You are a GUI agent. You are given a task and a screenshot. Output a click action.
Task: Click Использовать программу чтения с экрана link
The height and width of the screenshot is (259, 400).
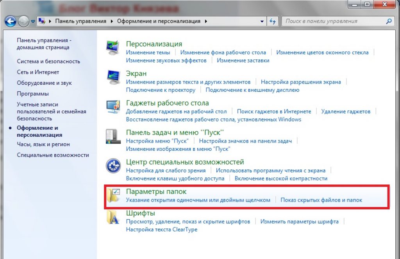click(271, 170)
